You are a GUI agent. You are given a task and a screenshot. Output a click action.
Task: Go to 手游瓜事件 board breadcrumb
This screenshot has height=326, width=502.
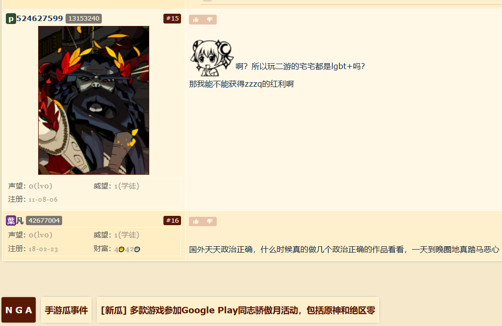(x=66, y=310)
